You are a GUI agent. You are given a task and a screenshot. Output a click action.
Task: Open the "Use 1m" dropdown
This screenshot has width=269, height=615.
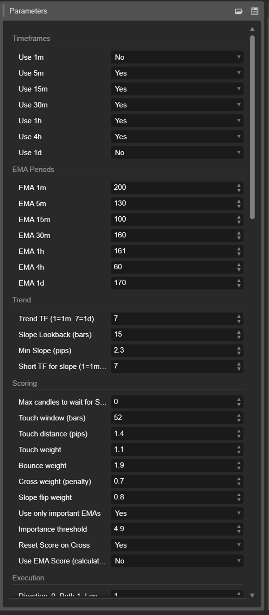(177, 57)
